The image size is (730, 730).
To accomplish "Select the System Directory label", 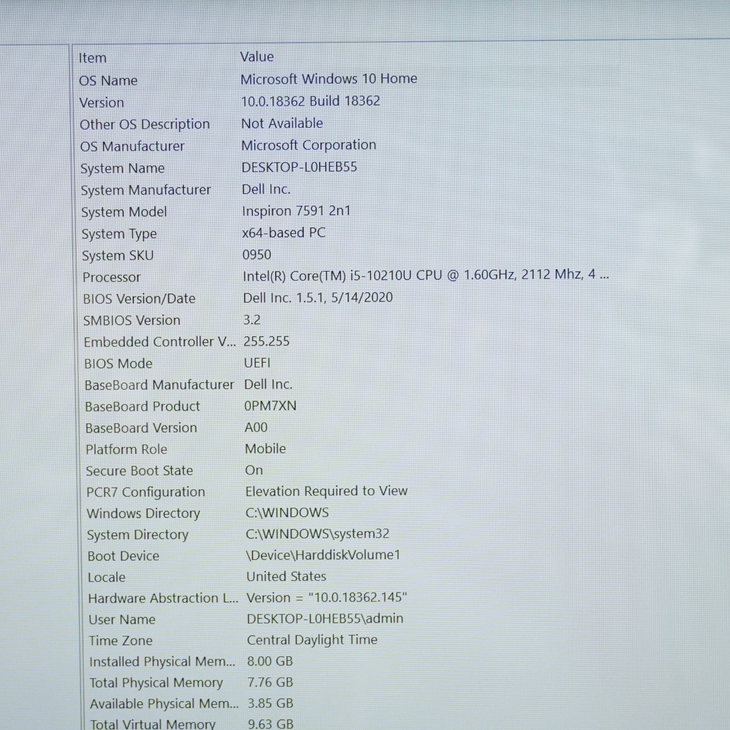I will coord(138,535).
